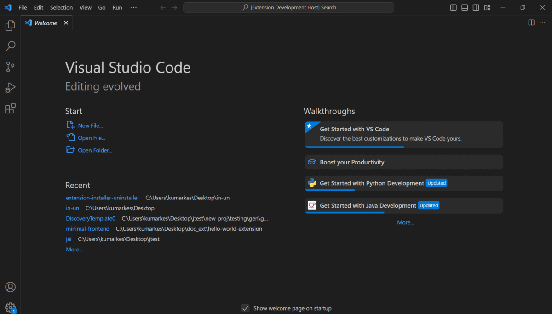
Task: Open the Run and Debug view
Action: [10, 88]
